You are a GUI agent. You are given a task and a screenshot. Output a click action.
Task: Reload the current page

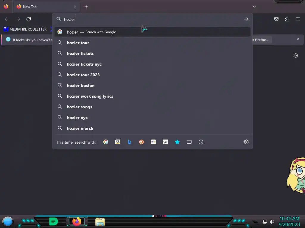[x=29, y=19]
